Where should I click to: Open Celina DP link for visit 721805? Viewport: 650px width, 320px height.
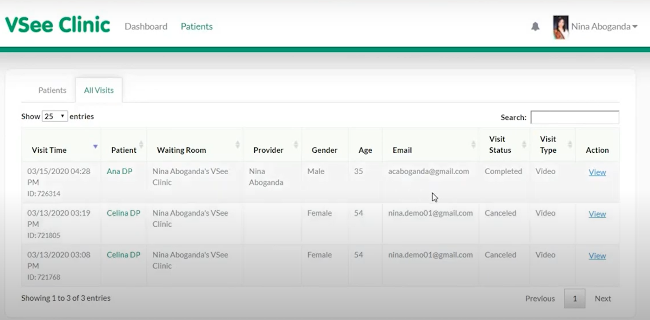pyautogui.click(x=123, y=213)
